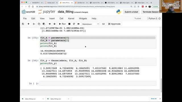Click output value 0.01573960093458732

click(x=53, y=54)
